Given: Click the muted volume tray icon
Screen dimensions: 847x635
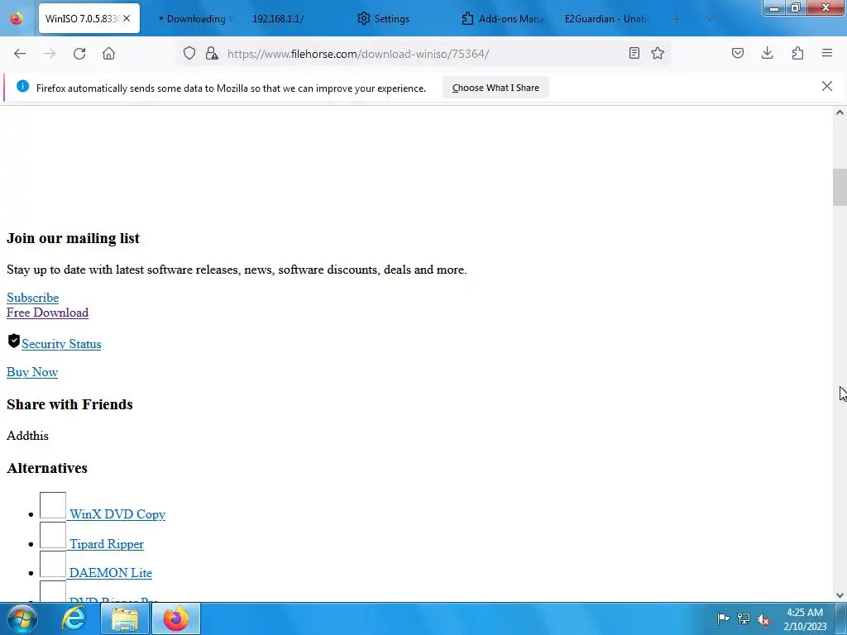Looking at the screenshot, I should point(763,618).
